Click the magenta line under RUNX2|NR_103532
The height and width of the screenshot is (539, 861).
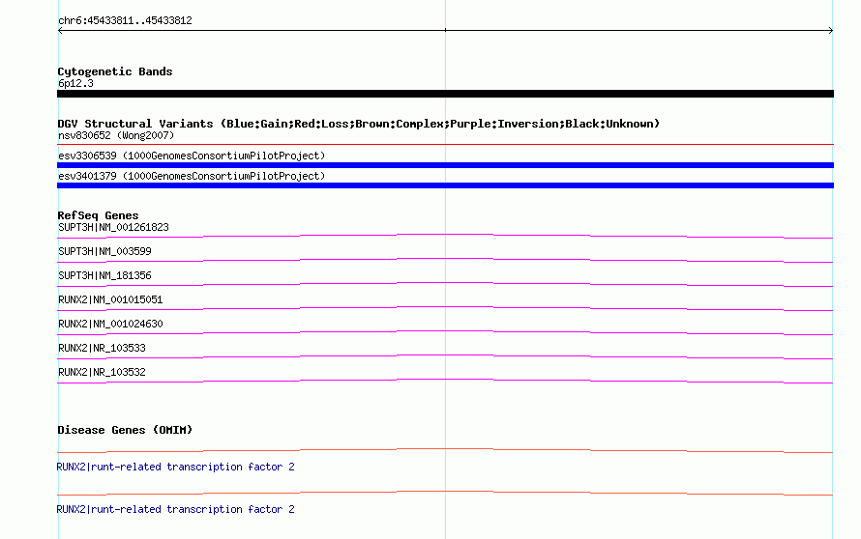click(445, 381)
